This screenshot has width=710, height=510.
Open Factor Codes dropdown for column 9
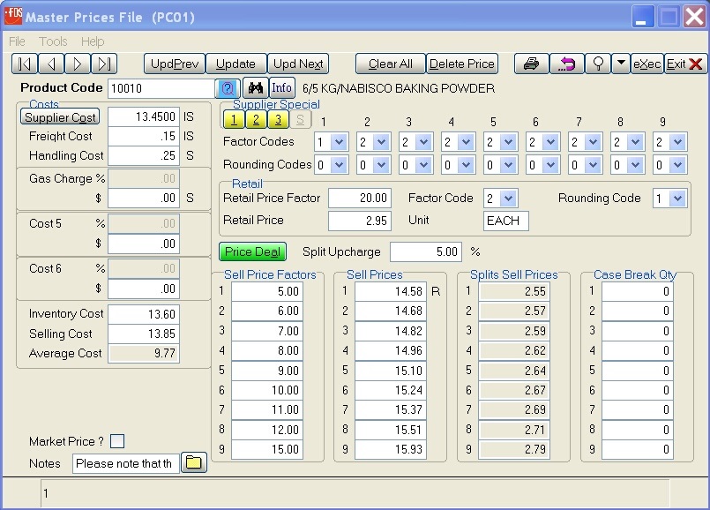click(x=677, y=142)
